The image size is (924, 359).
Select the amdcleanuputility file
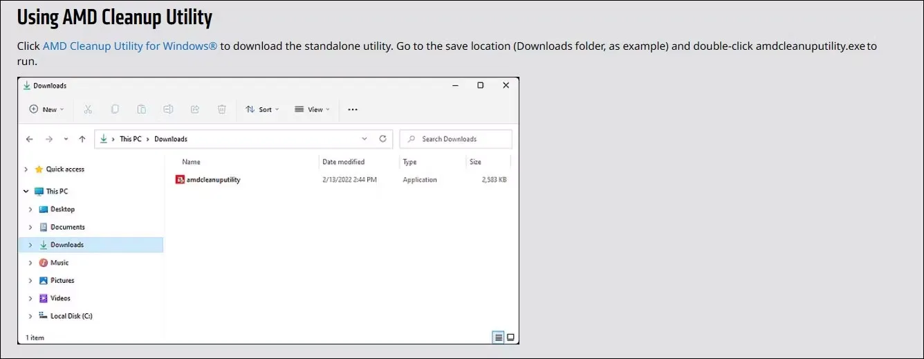pyautogui.click(x=213, y=180)
